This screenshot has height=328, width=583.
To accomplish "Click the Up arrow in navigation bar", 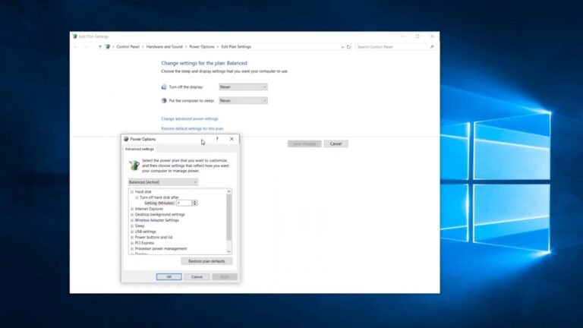I will [x=99, y=47].
